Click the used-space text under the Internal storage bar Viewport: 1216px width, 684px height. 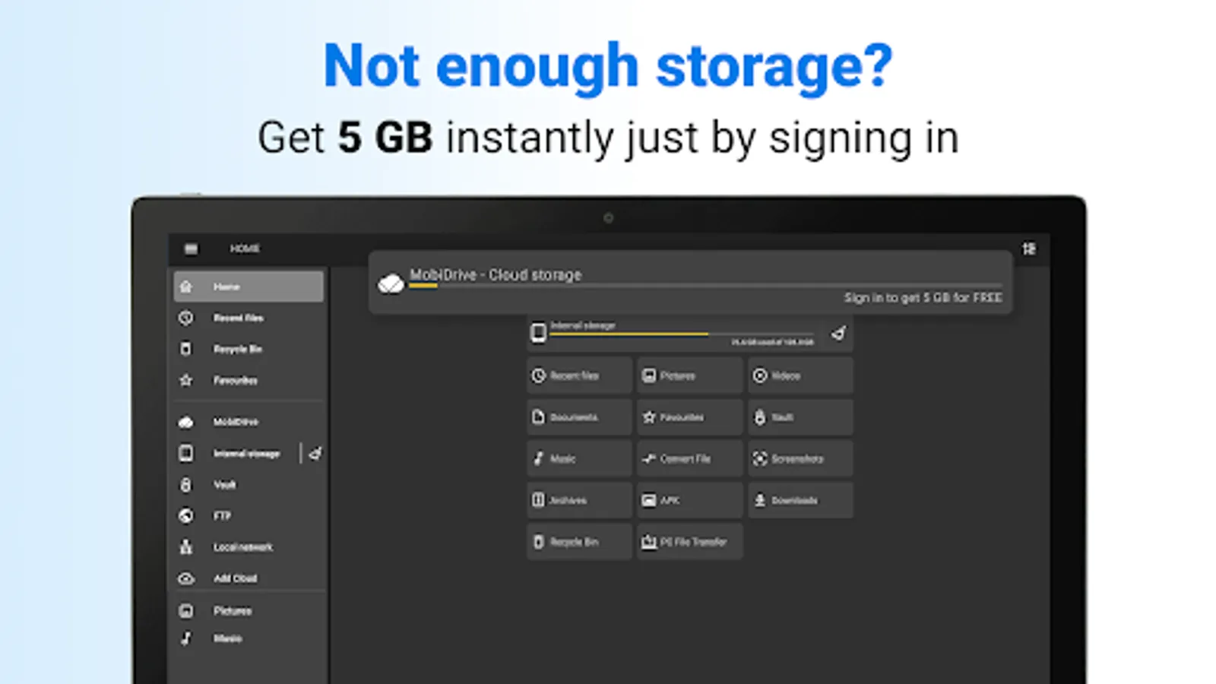(772, 343)
